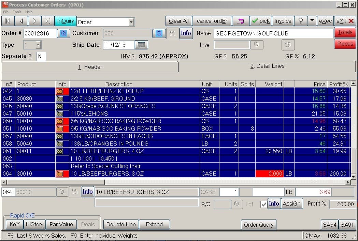Open the Help menu

tap(29, 12)
